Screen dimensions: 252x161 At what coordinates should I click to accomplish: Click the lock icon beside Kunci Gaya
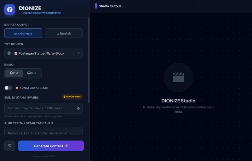[17, 88]
